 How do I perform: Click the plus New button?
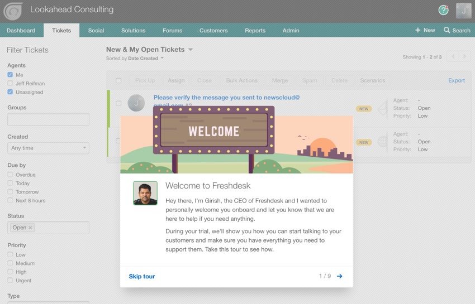click(425, 30)
